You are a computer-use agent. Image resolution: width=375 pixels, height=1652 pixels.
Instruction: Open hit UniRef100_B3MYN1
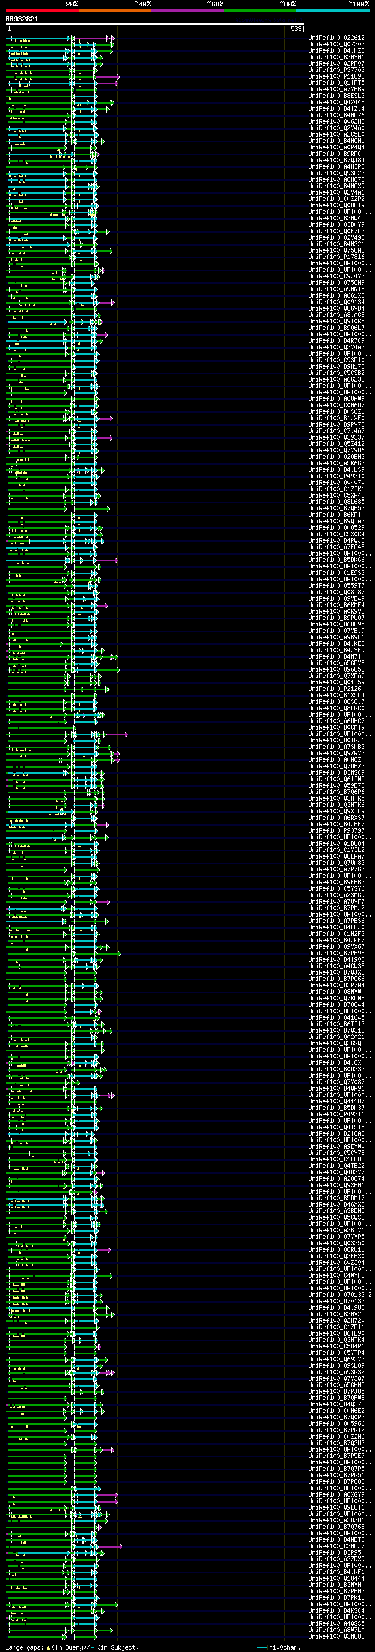click(336, 57)
